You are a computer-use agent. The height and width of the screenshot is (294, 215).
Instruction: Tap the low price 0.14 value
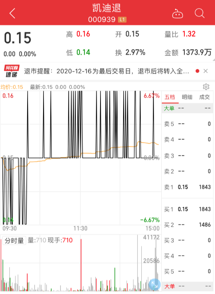(83, 52)
